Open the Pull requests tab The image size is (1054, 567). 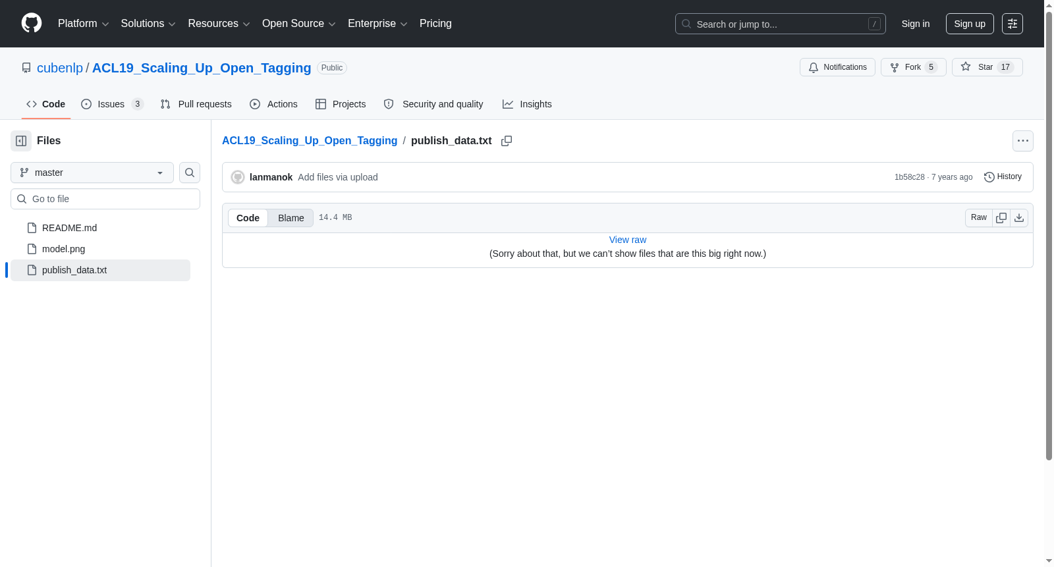pyautogui.click(x=196, y=104)
